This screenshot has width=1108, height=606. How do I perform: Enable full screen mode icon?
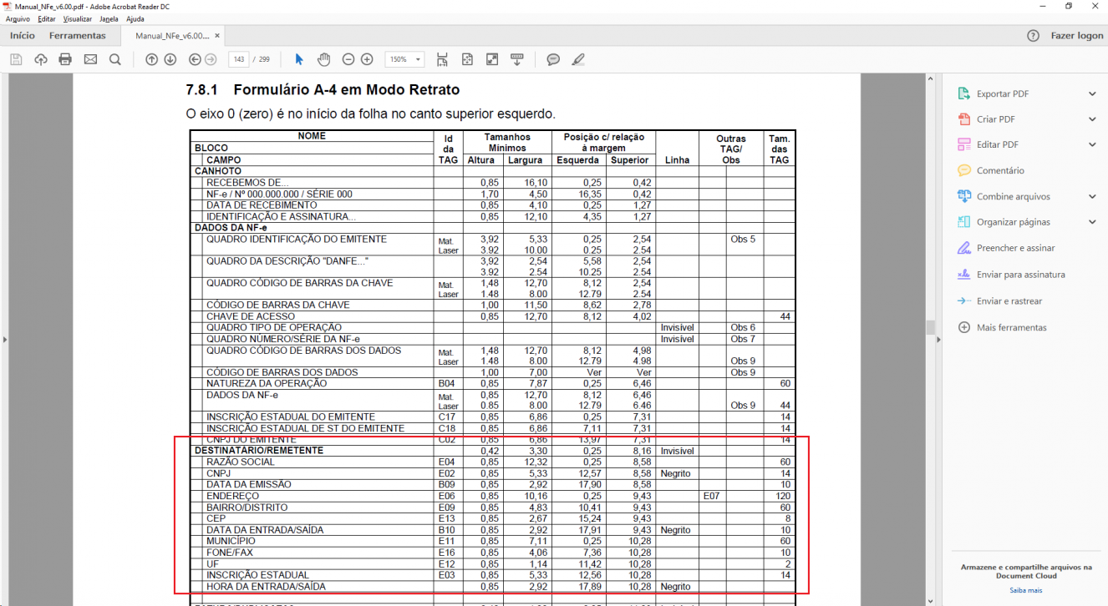(x=492, y=59)
